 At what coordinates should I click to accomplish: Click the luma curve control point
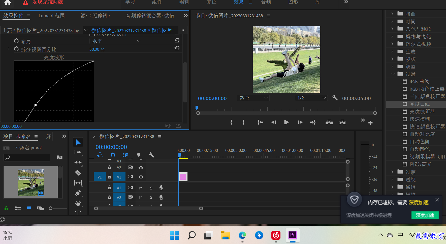point(36,105)
